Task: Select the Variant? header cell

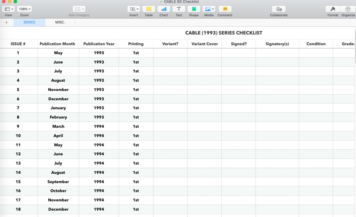Action: point(170,44)
